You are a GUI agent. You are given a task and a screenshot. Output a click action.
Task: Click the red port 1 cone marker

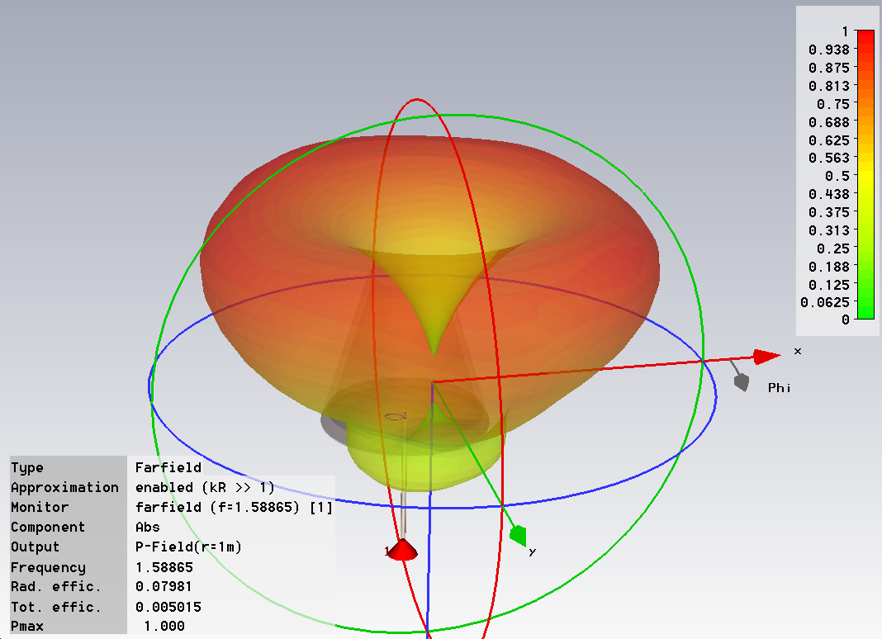click(x=403, y=550)
